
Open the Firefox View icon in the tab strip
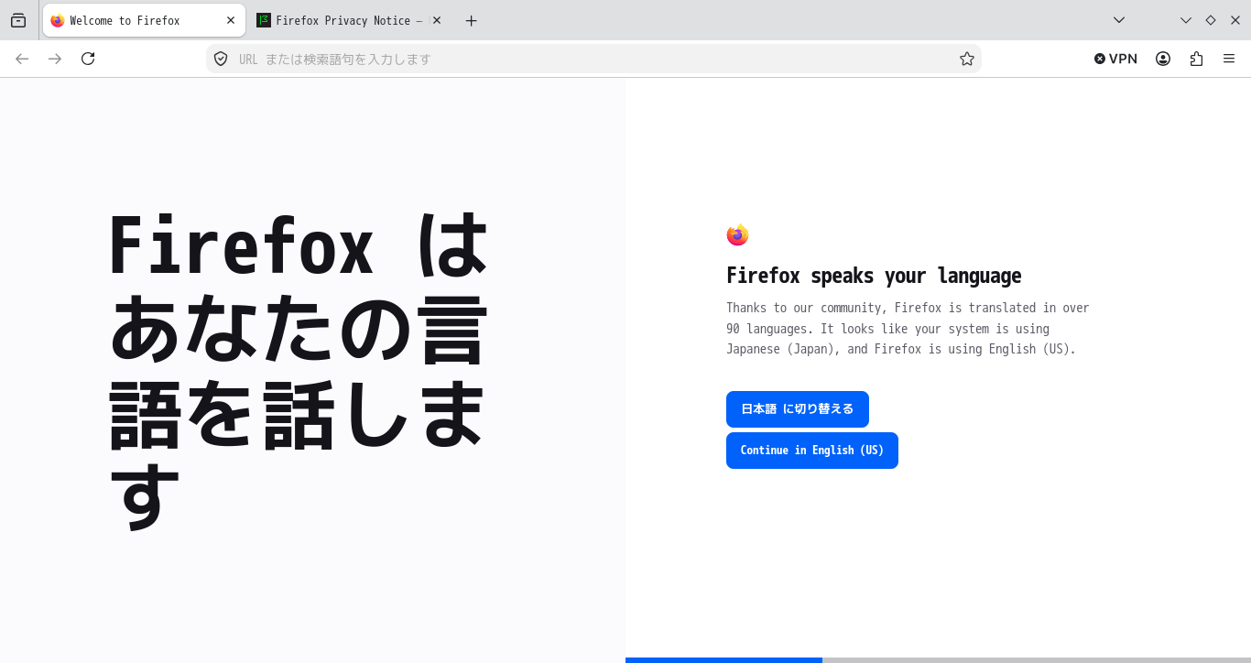(18, 20)
